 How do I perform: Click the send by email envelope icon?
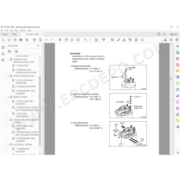click(171, 40)
